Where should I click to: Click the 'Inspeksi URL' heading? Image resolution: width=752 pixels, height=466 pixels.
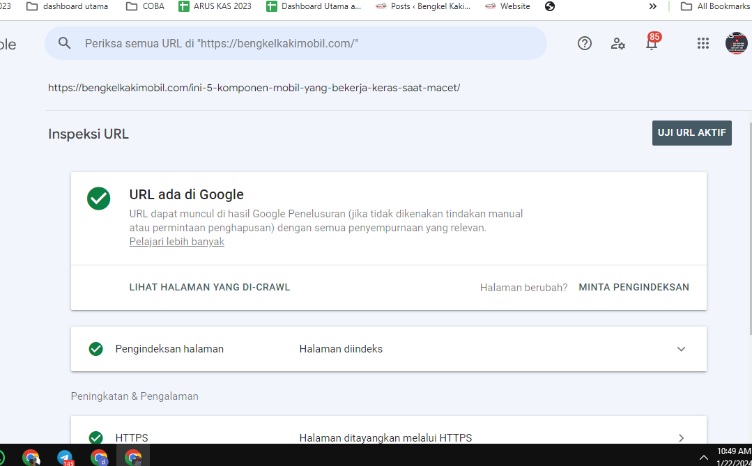(x=89, y=134)
